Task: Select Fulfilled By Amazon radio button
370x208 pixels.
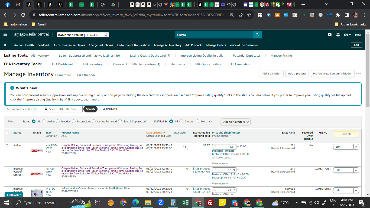Action: pos(181,121)
